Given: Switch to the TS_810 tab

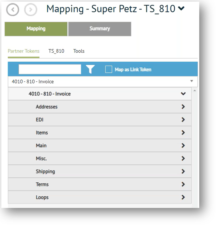Looking at the screenshot, I should (x=56, y=51).
